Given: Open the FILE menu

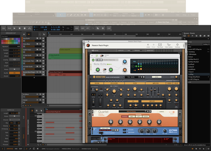Looking at the screenshot, I should [x=4, y=28].
